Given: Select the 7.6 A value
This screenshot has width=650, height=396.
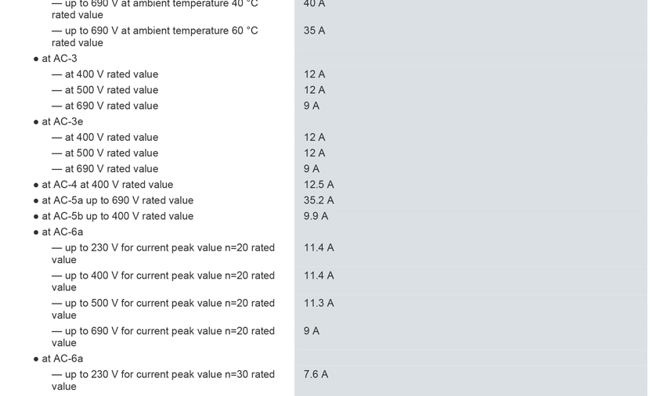Looking at the screenshot, I should pos(316,374).
